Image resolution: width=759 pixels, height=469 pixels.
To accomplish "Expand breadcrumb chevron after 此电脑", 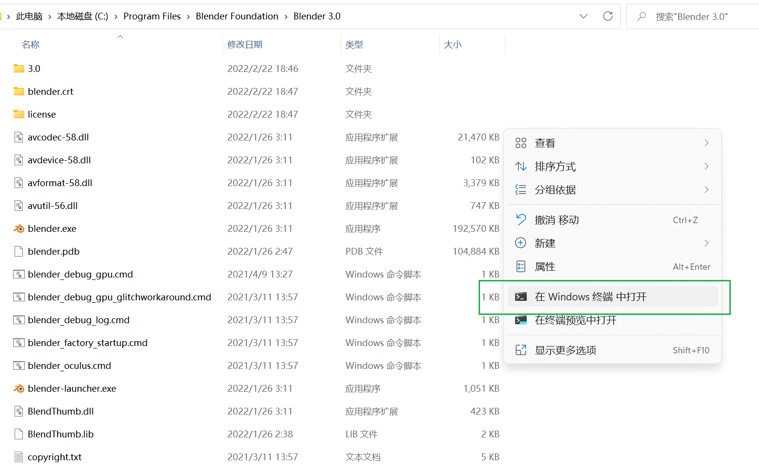I will [x=50, y=17].
